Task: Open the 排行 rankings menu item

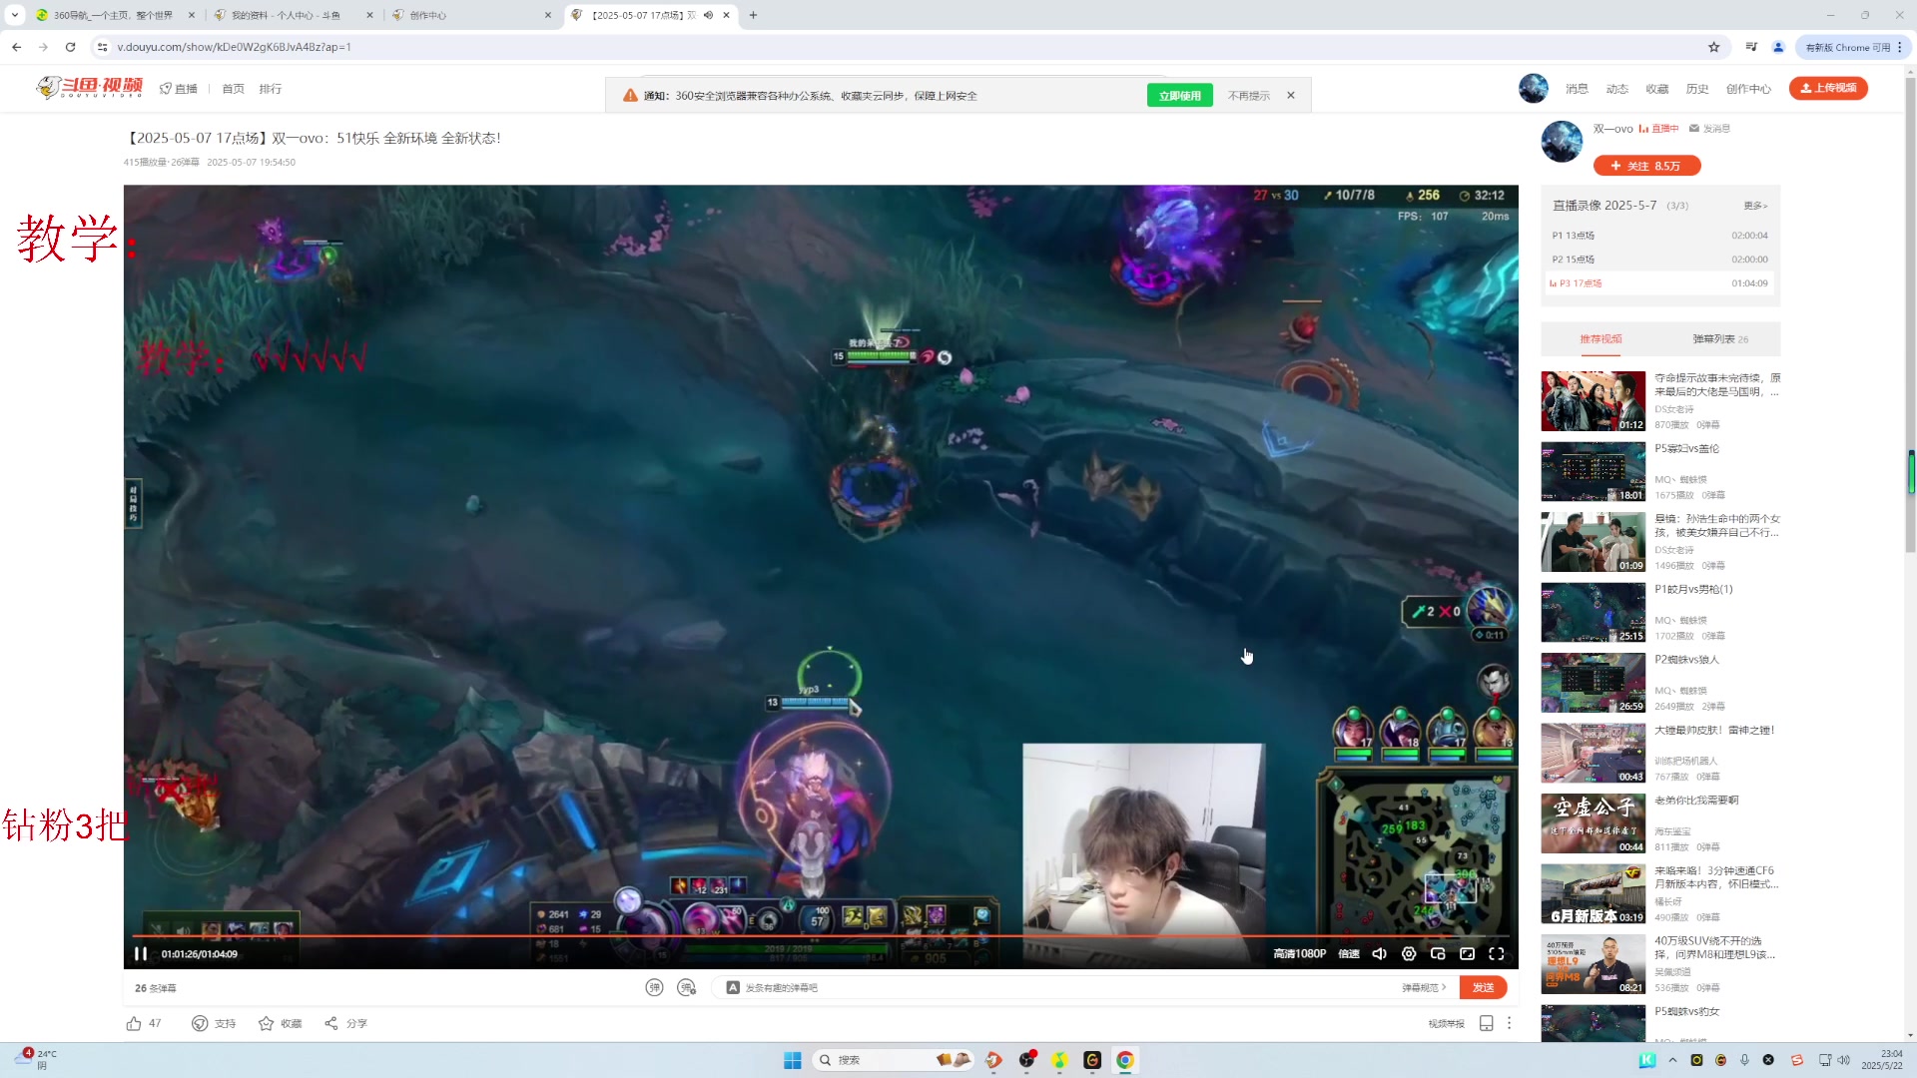Action: tap(270, 89)
